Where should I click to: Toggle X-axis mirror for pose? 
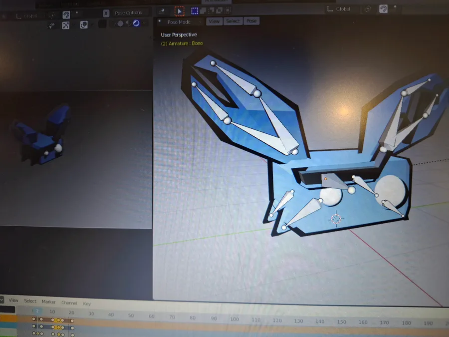click(x=106, y=13)
